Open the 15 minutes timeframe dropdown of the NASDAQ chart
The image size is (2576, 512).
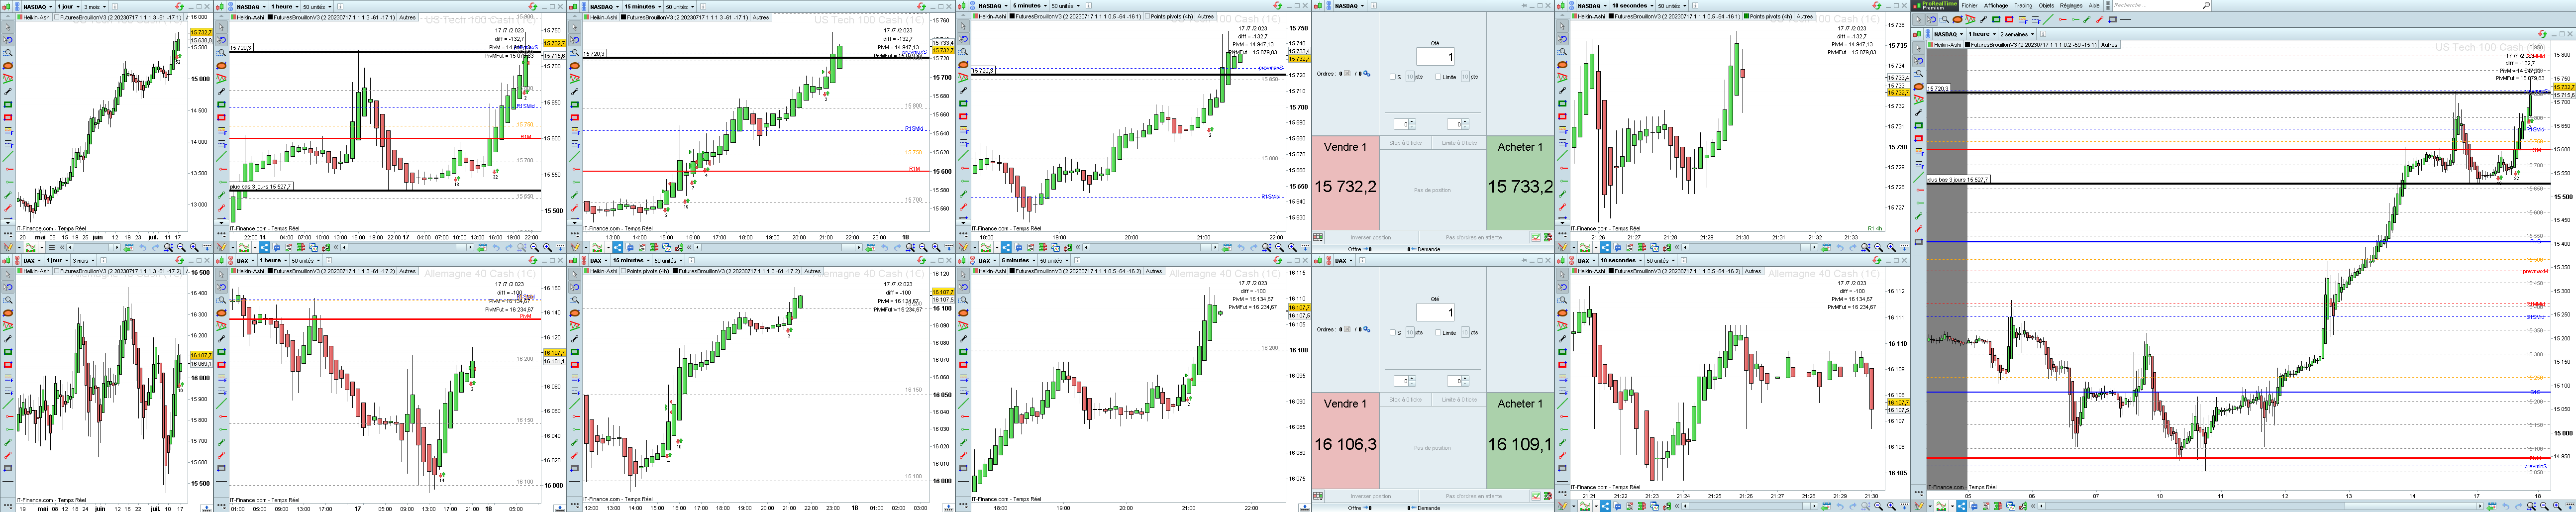click(x=642, y=6)
